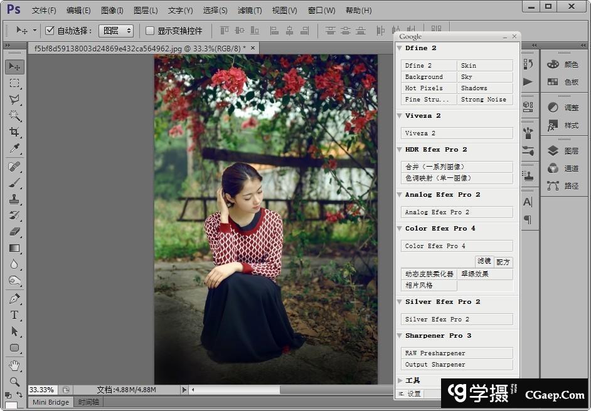Open the 滤镜(T) menu
Screen dimensions: 591x411
(x=250, y=11)
